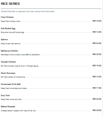103x117 pixels.
Task: Select the Salmon rice item
Action: 4,39
